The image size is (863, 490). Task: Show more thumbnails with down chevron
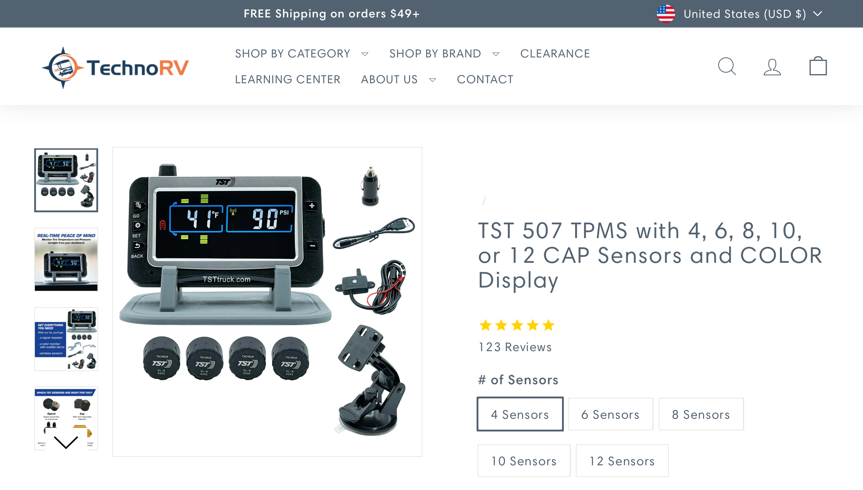[66, 442]
